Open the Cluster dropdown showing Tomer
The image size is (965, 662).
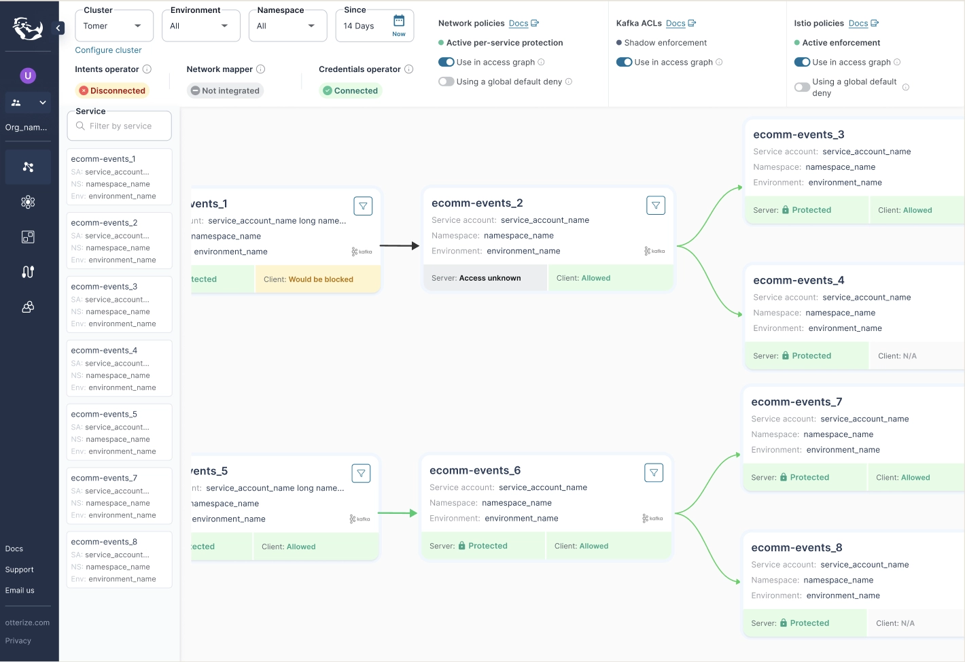point(114,26)
